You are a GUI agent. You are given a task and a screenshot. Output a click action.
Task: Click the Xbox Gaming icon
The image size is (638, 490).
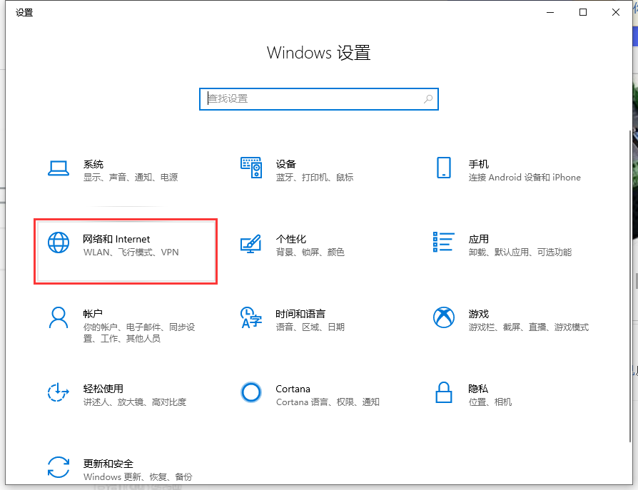[443, 317]
